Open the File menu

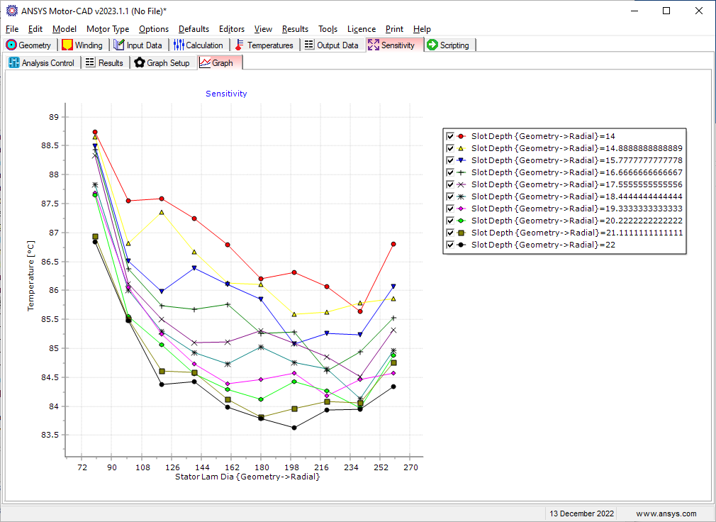[x=12, y=29]
